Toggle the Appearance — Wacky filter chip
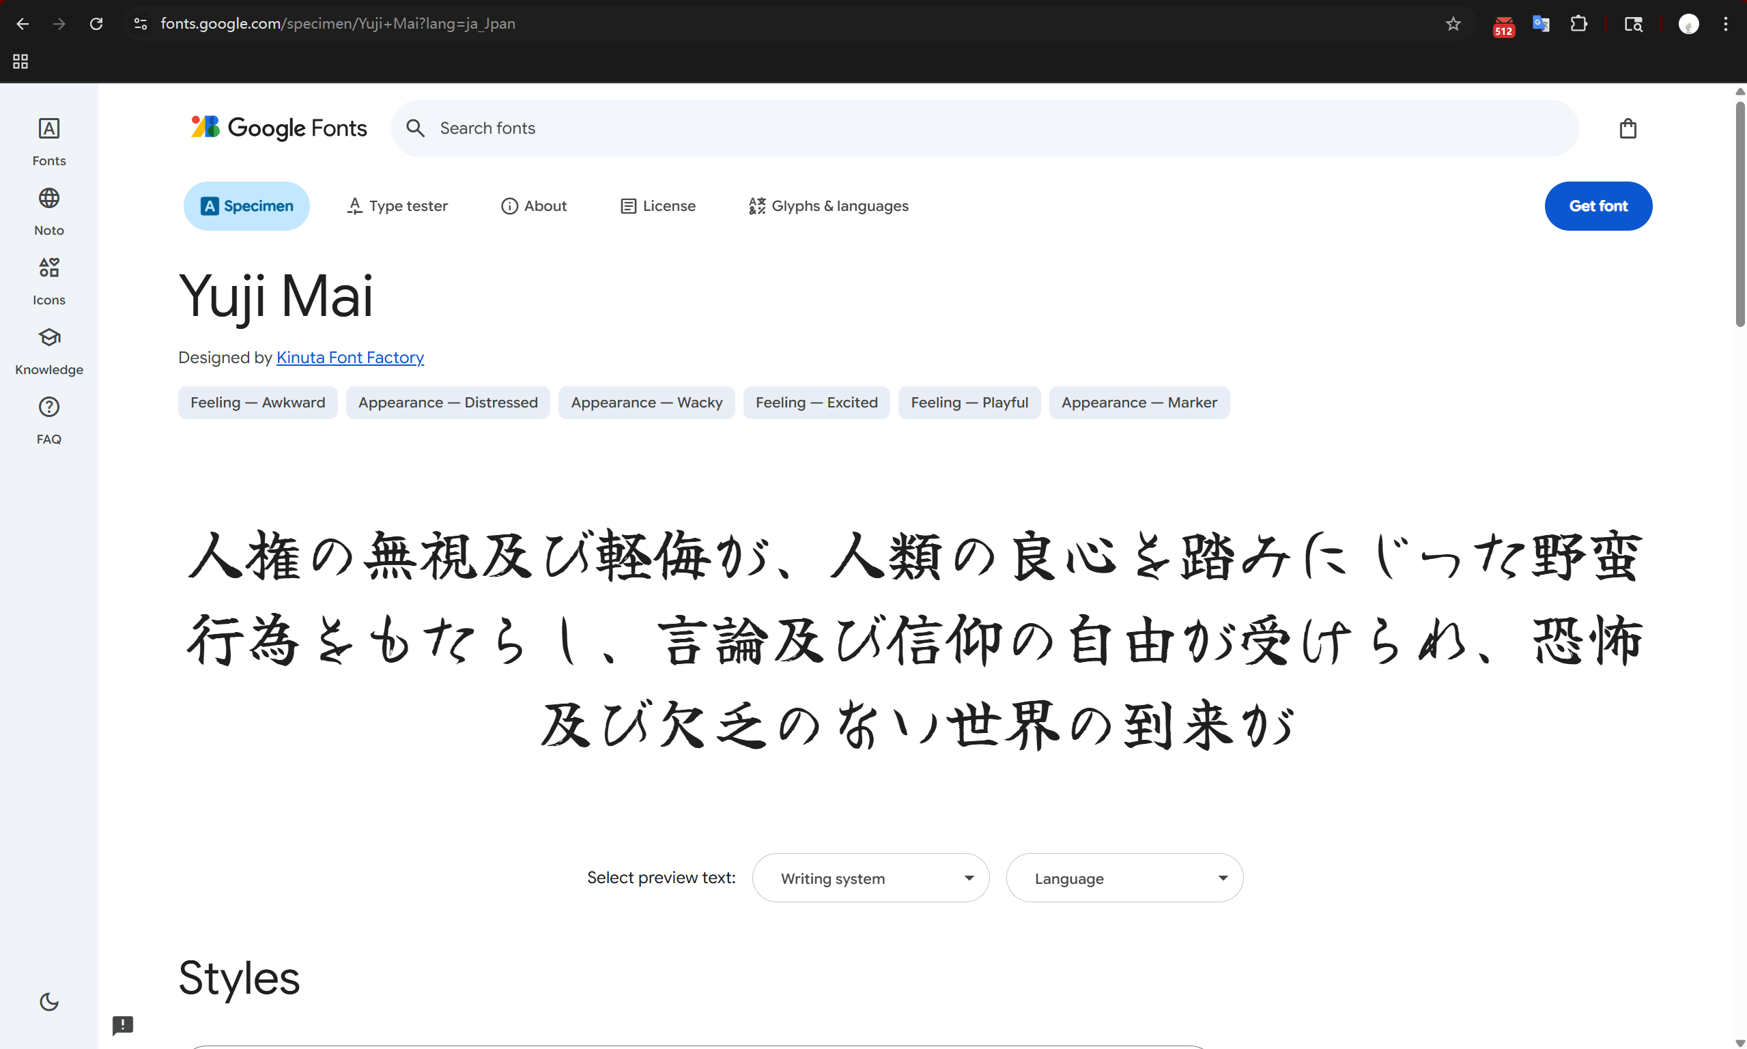Screen dimensions: 1747x1049 647,402
